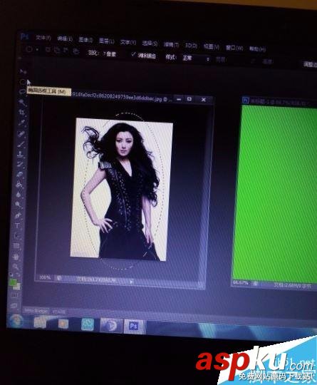Select the Clone Stamp tool

(x=21, y=154)
